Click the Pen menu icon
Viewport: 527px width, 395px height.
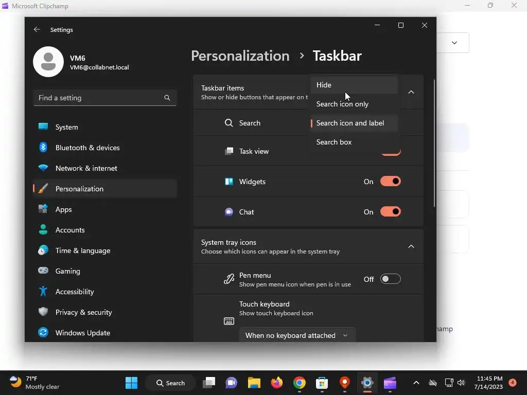pos(229,279)
